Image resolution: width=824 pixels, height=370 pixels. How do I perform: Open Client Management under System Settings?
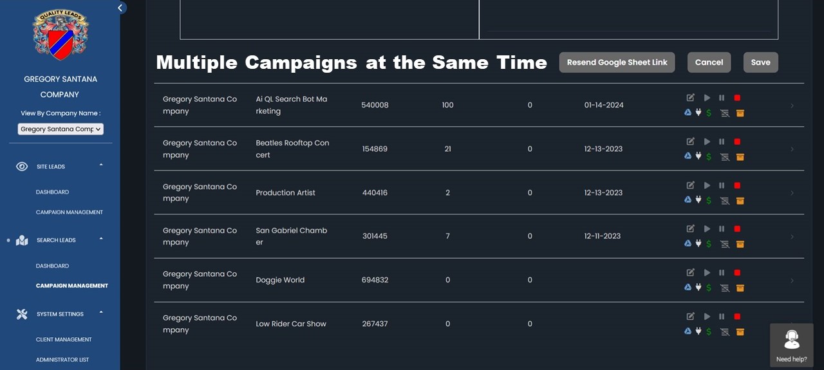(x=64, y=340)
